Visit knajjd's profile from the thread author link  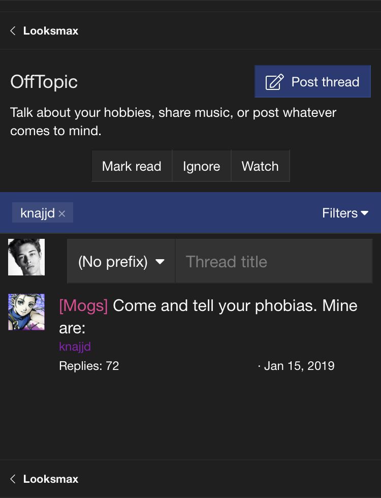coord(75,347)
